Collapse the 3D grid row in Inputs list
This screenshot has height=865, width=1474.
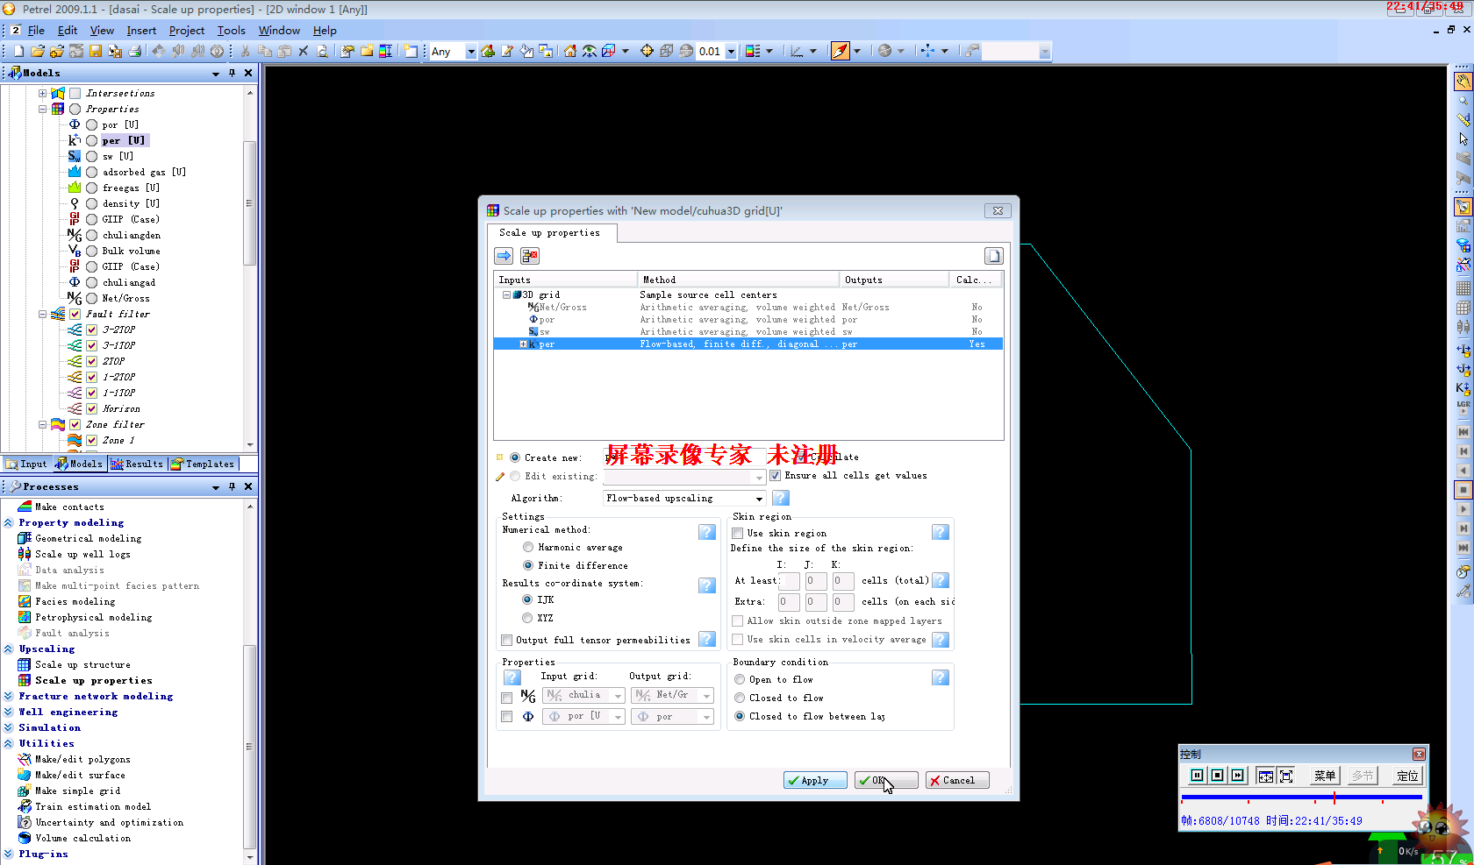pos(506,294)
